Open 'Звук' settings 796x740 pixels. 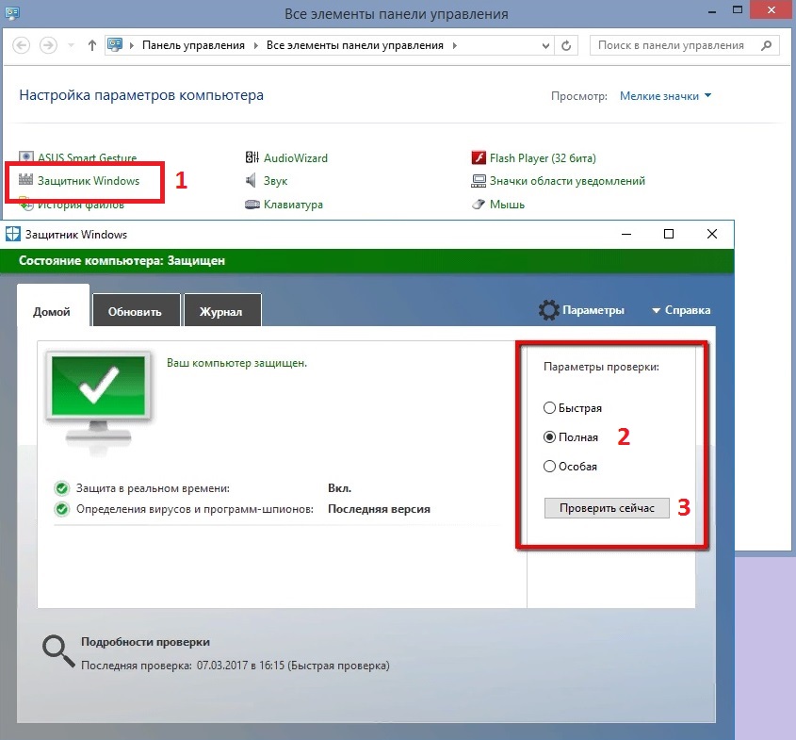click(x=276, y=181)
